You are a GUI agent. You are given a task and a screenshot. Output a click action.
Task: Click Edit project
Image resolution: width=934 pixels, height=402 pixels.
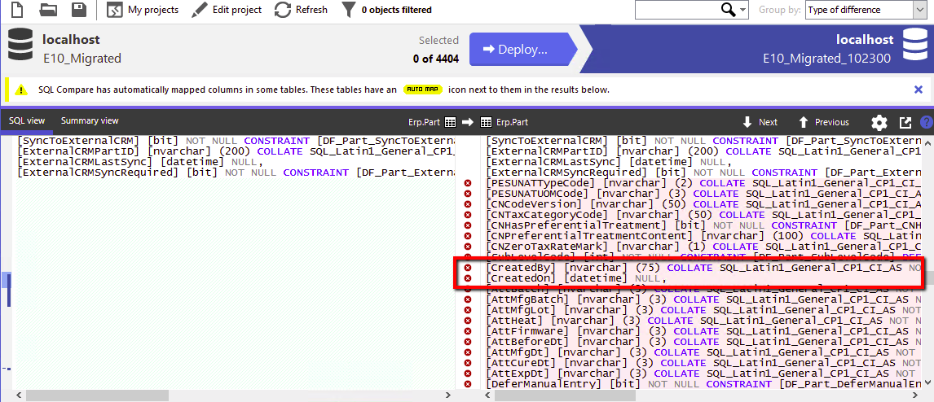227,10
